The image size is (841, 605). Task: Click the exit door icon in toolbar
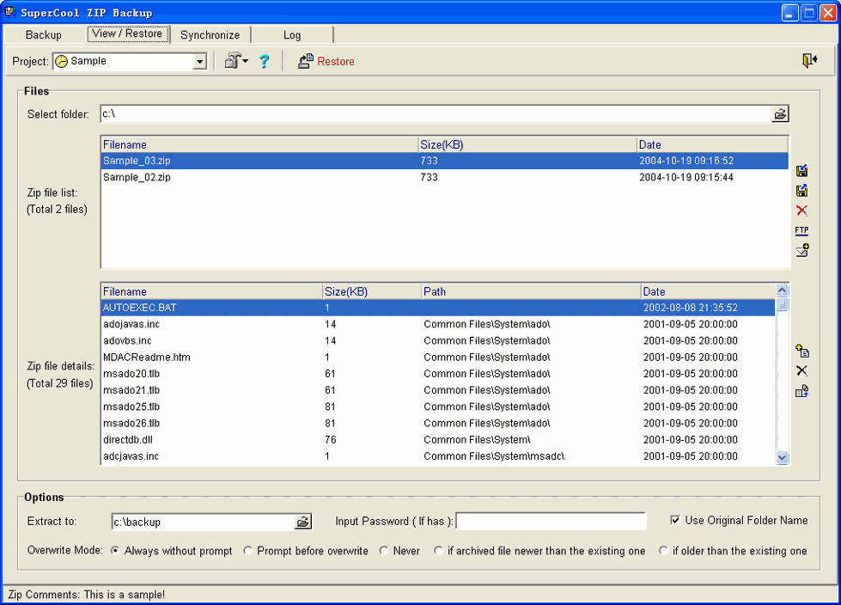coord(808,60)
